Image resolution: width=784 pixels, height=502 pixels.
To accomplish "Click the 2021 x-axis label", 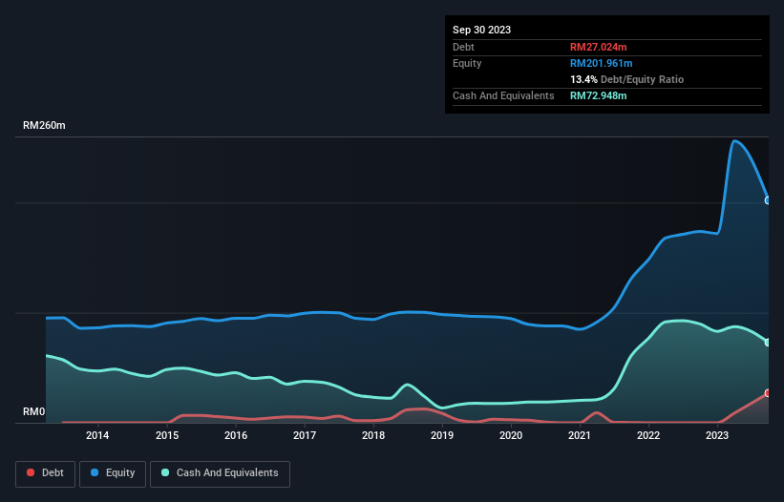I will coord(580,435).
